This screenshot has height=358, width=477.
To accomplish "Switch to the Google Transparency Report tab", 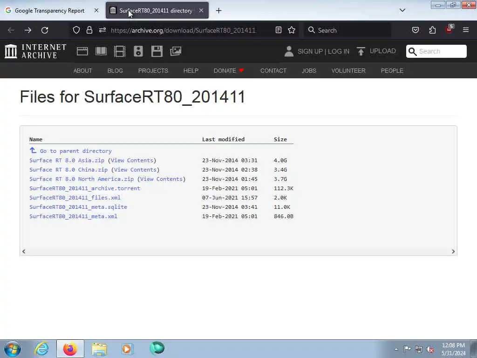I will tap(52, 10).
